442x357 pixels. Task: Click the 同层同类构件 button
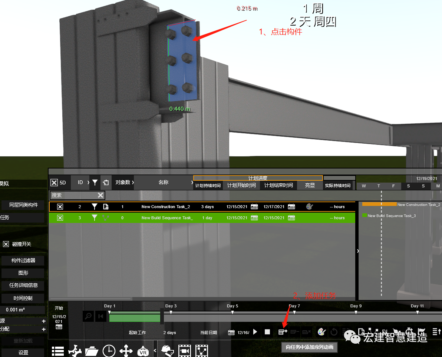pos(23,205)
